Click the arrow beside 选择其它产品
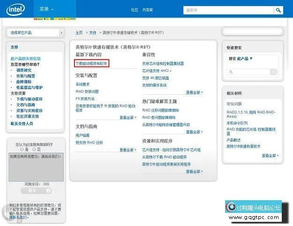The width and height of the screenshot is (293, 226). click(x=61, y=33)
